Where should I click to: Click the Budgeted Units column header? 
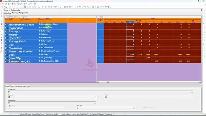[x=100, y=20]
